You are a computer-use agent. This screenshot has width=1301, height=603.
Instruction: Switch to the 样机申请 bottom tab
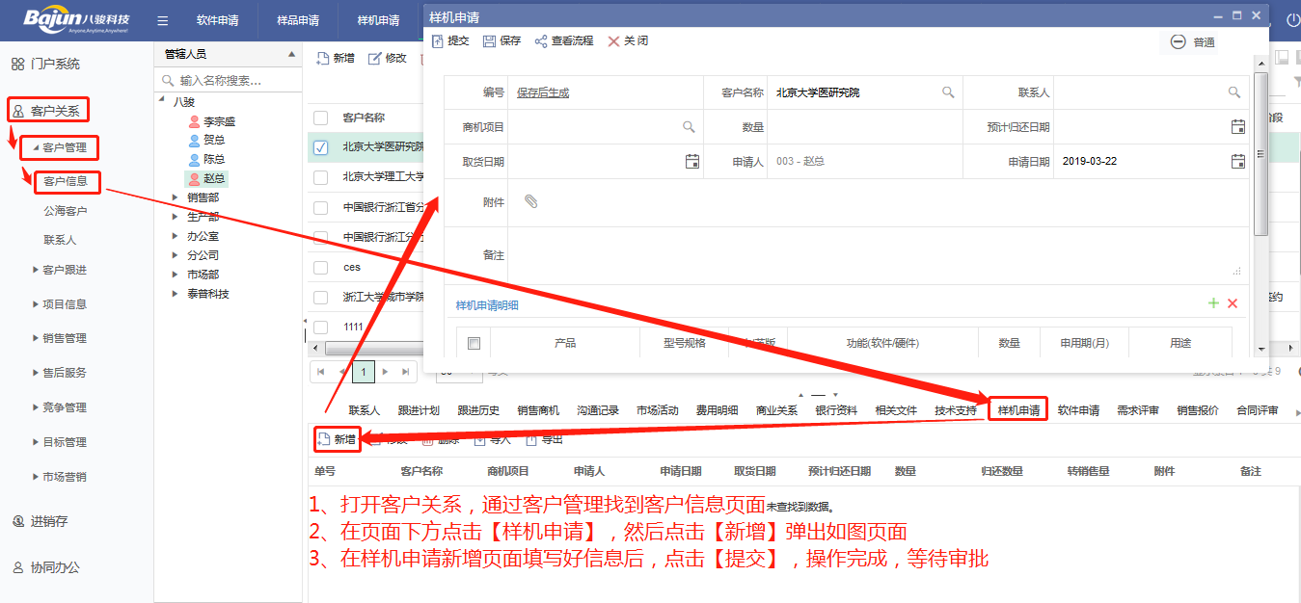pos(1018,410)
